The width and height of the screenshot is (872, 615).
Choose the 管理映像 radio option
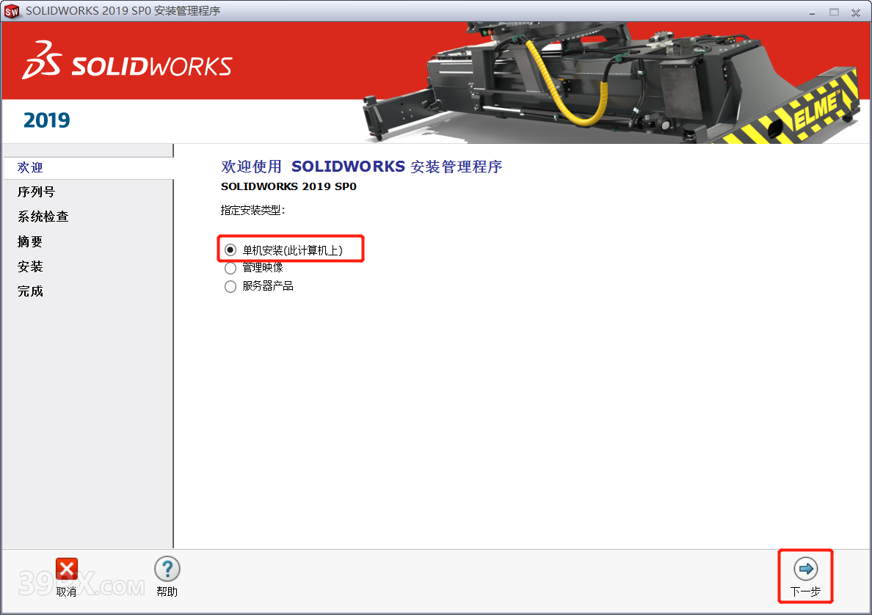pyautogui.click(x=230, y=268)
